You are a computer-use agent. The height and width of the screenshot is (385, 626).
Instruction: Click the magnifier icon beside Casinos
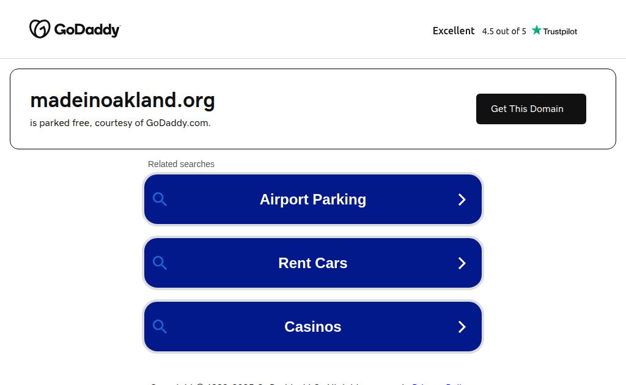160,326
